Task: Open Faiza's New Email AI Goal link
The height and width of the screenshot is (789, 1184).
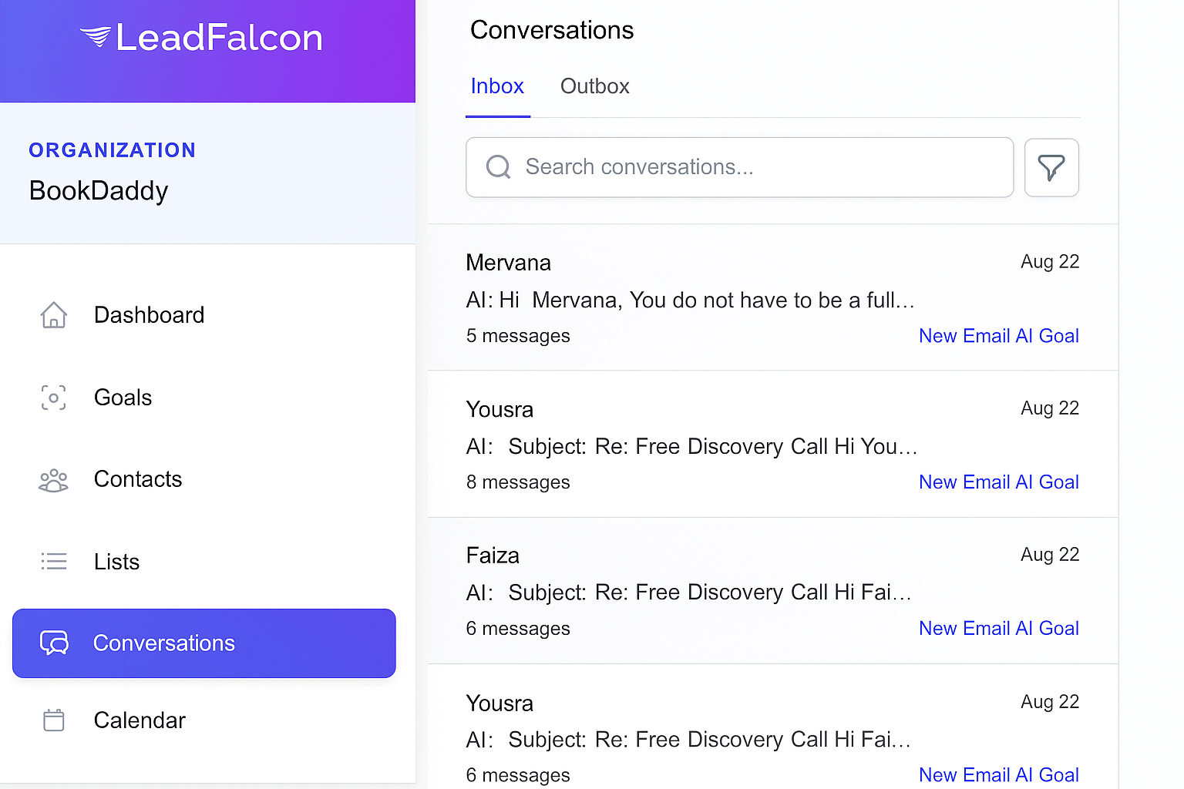Action: 998,629
